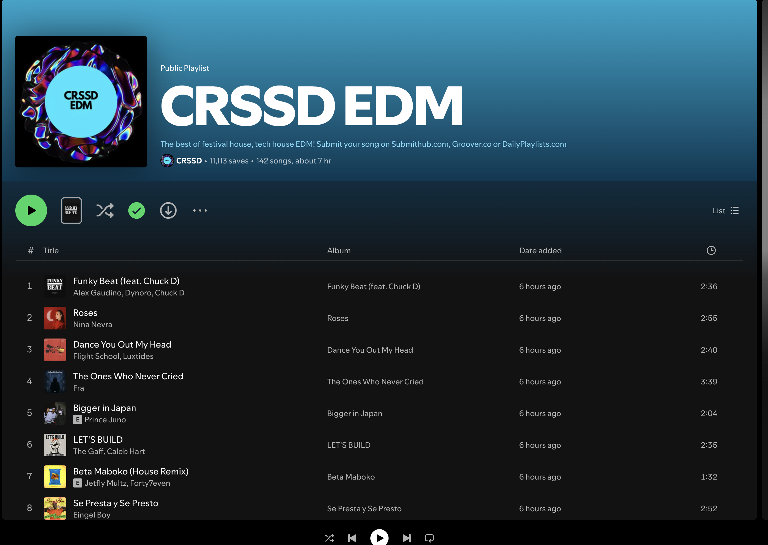The width and height of the screenshot is (768, 545).
Task: Toggle shuffle in the bottom player bar
Action: [x=329, y=538]
